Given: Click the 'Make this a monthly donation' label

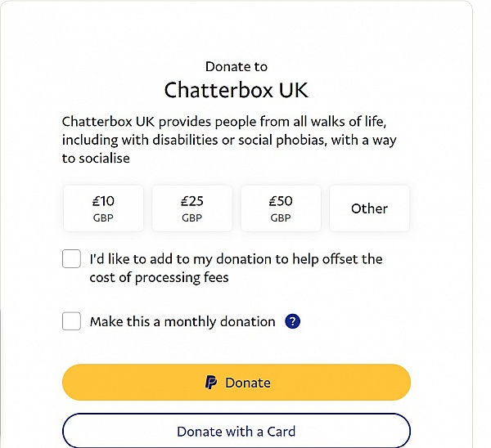Looking at the screenshot, I should click(x=182, y=321).
